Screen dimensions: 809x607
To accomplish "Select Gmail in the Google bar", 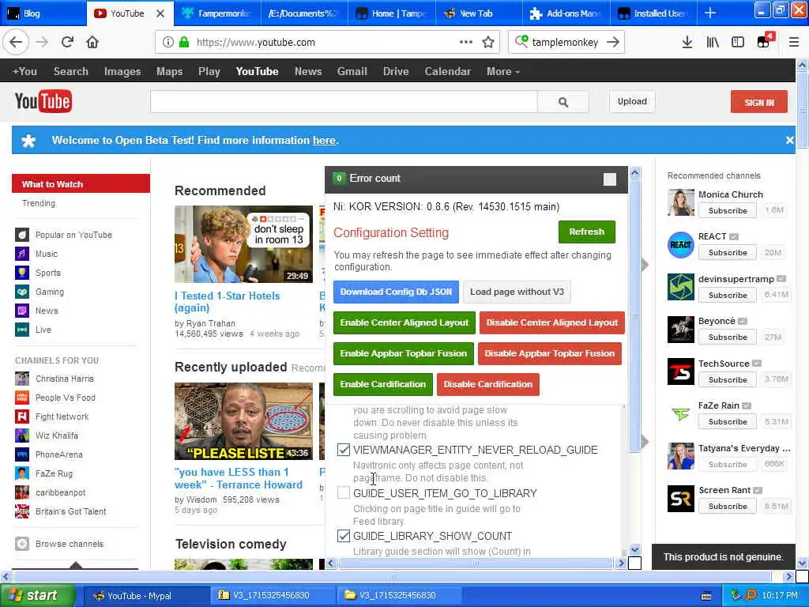I will pos(352,71).
